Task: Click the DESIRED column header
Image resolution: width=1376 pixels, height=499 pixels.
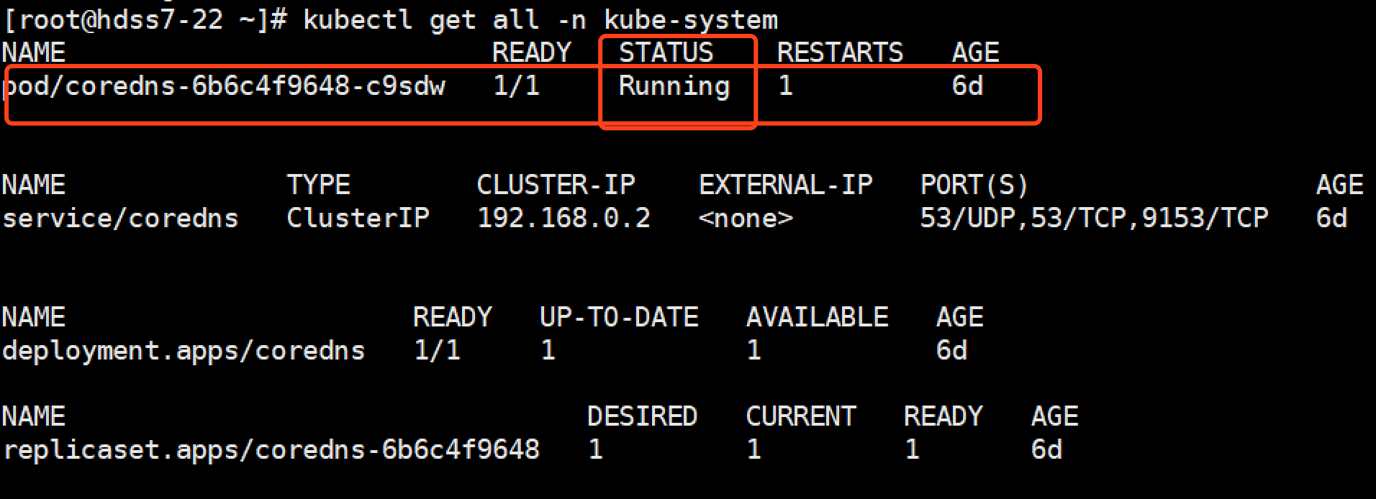Action: [x=642, y=416]
